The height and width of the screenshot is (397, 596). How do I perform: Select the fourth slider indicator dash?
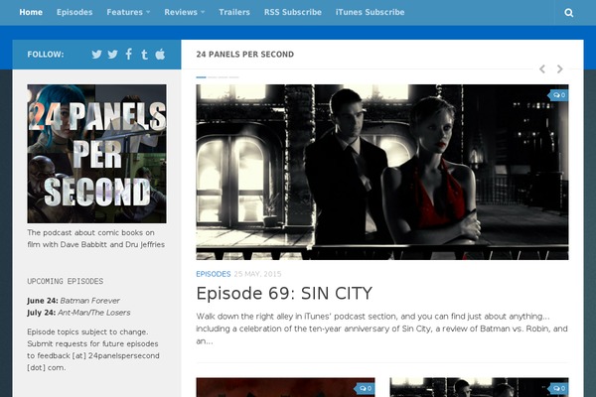point(234,77)
